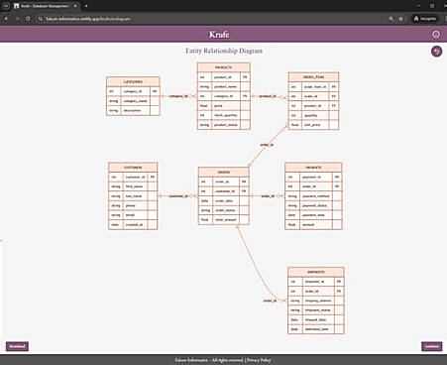This screenshot has height=365, width=447.
Task: Click the Entity Relationship Diagram heading
Action: tap(224, 51)
